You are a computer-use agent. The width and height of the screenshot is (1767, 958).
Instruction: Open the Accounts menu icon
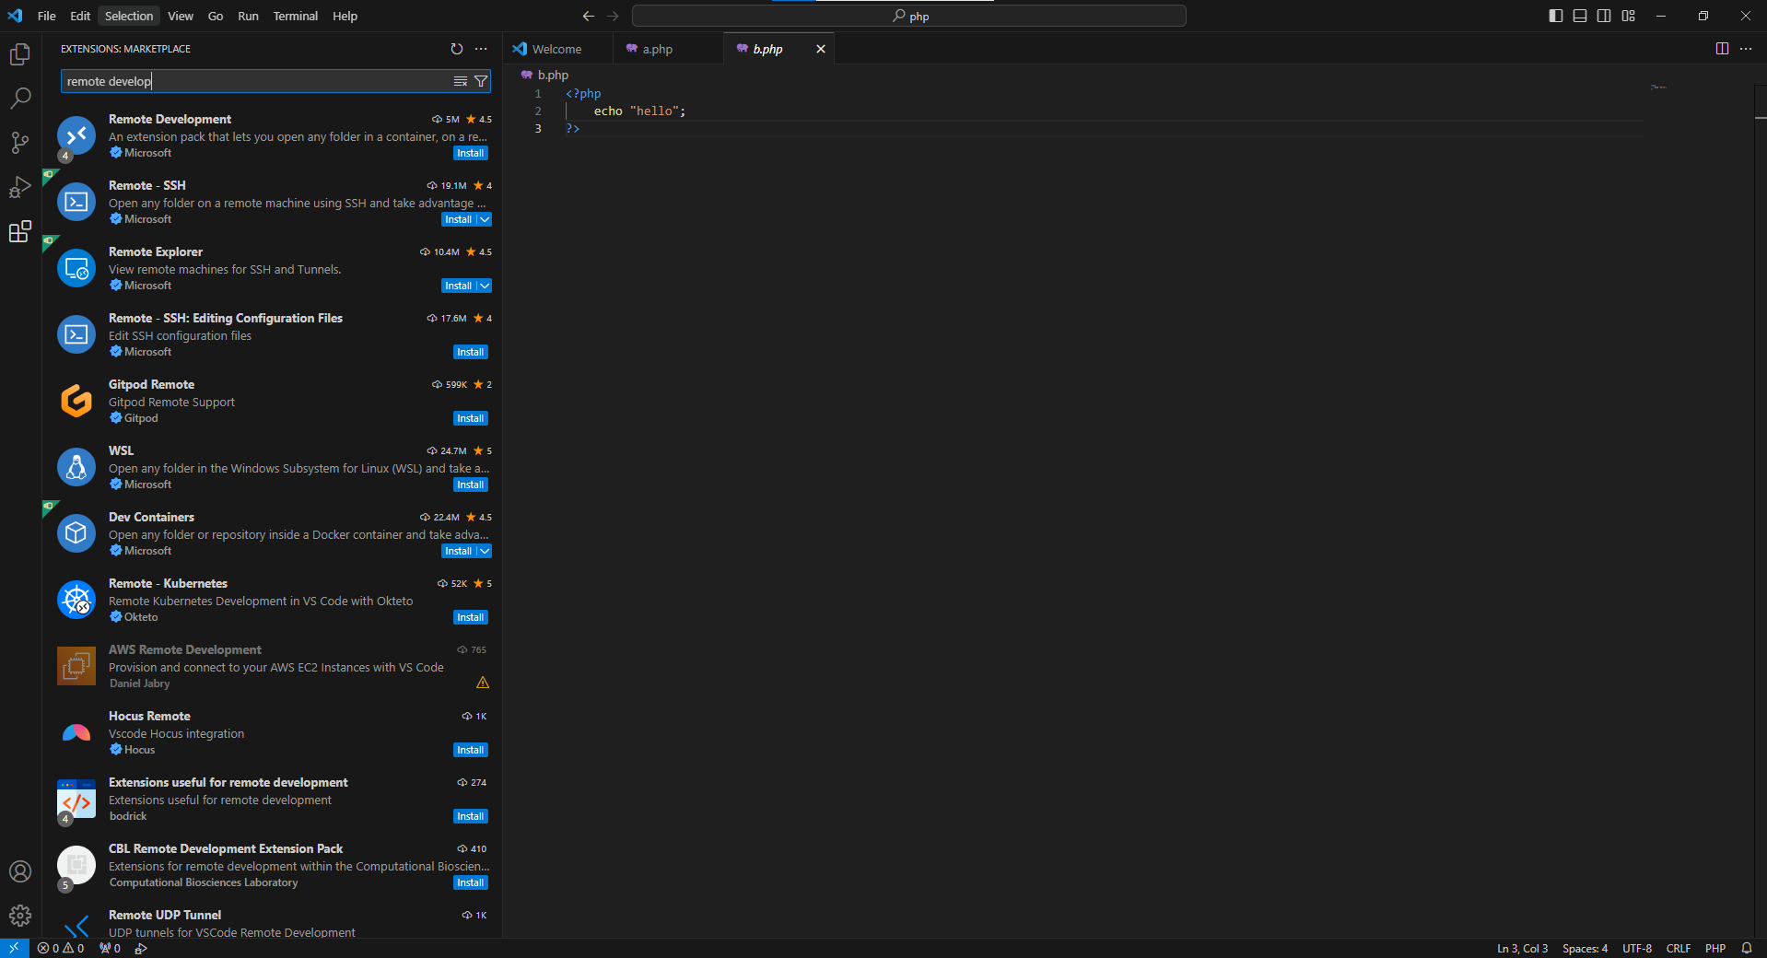tap(20, 871)
